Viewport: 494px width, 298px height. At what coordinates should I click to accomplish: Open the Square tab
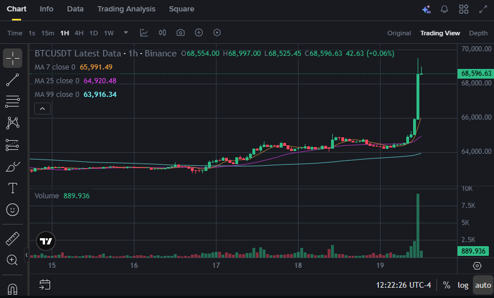181,9
